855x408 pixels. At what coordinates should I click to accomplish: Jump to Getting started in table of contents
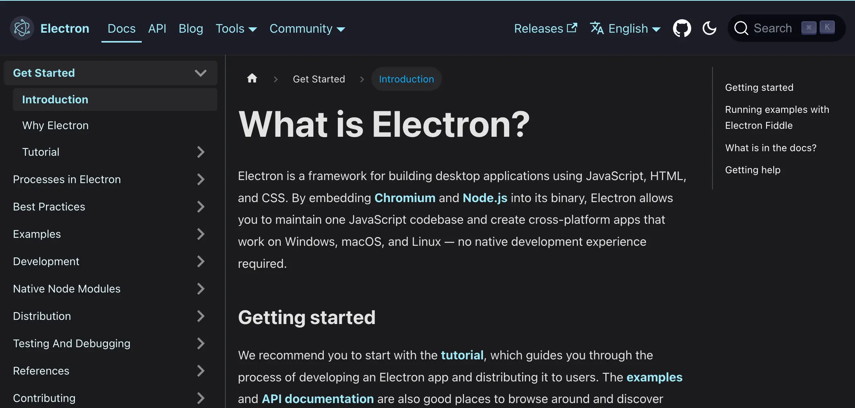click(x=759, y=87)
